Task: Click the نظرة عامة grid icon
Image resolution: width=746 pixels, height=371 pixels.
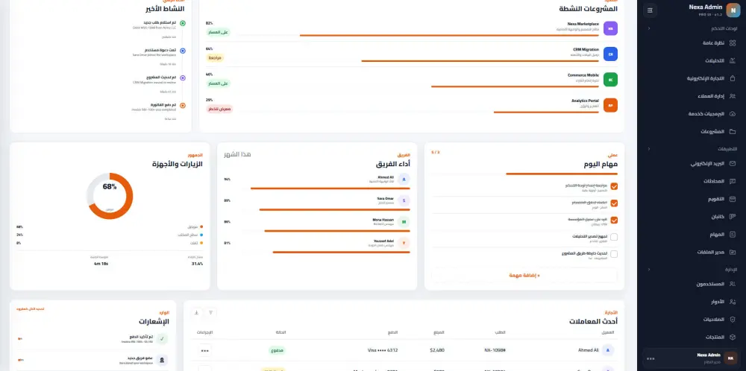Action: coord(733,42)
